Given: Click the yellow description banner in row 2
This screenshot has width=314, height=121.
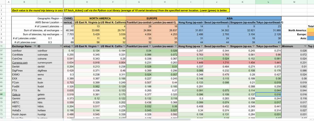Looking at the screenshot, I should coord(121,11).
